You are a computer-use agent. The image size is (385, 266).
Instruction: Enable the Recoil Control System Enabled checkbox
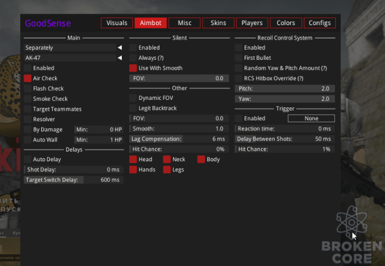tap(238, 48)
